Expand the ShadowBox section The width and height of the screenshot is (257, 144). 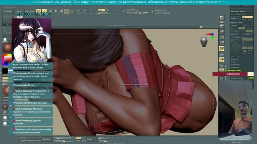[x=235, y=65]
